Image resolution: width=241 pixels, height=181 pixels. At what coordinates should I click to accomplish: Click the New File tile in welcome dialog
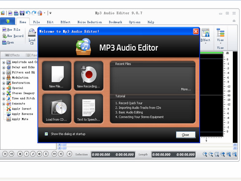coord(56,76)
